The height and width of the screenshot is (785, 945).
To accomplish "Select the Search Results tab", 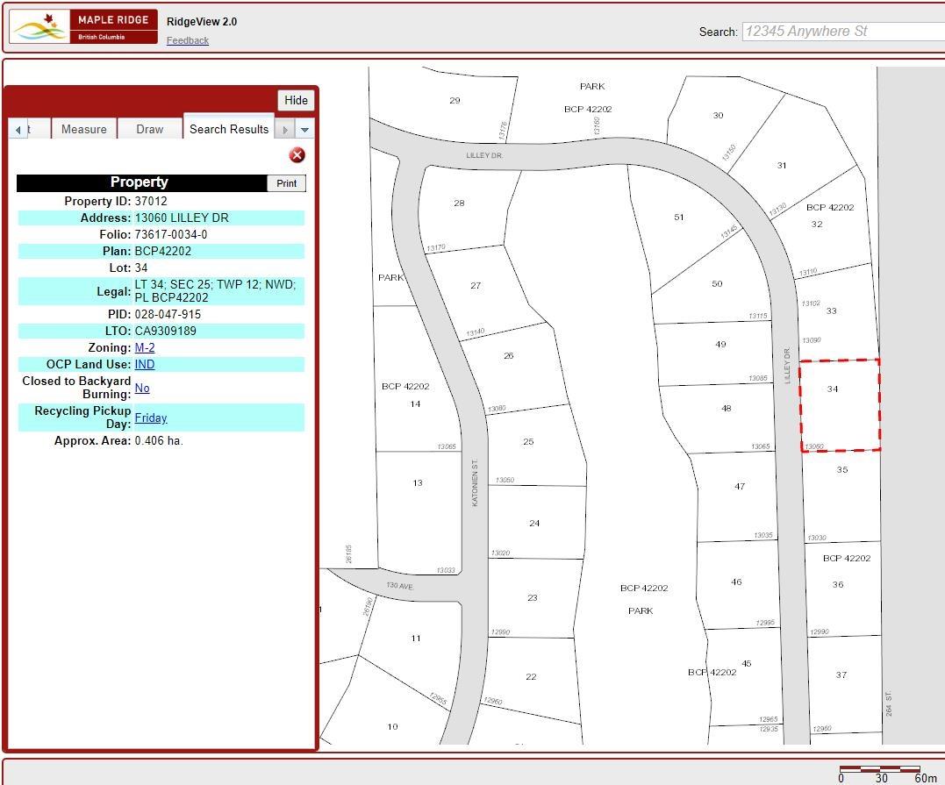I will 229,129.
